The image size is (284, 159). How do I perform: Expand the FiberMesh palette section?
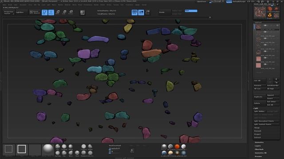pos(259,149)
